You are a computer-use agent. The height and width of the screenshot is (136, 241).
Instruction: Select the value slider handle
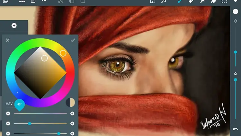pos(59,133)
